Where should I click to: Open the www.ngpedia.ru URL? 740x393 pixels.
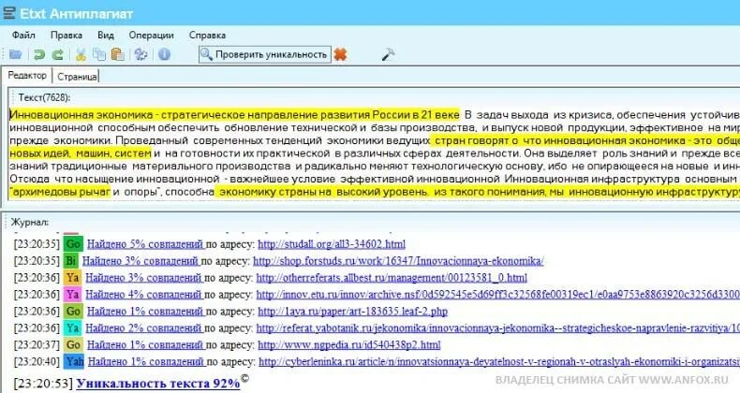click(x=349, y=345)
